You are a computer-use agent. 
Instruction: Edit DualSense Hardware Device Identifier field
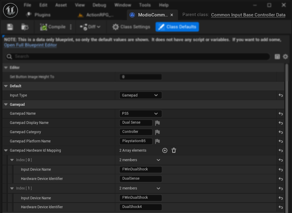point(141,179)
